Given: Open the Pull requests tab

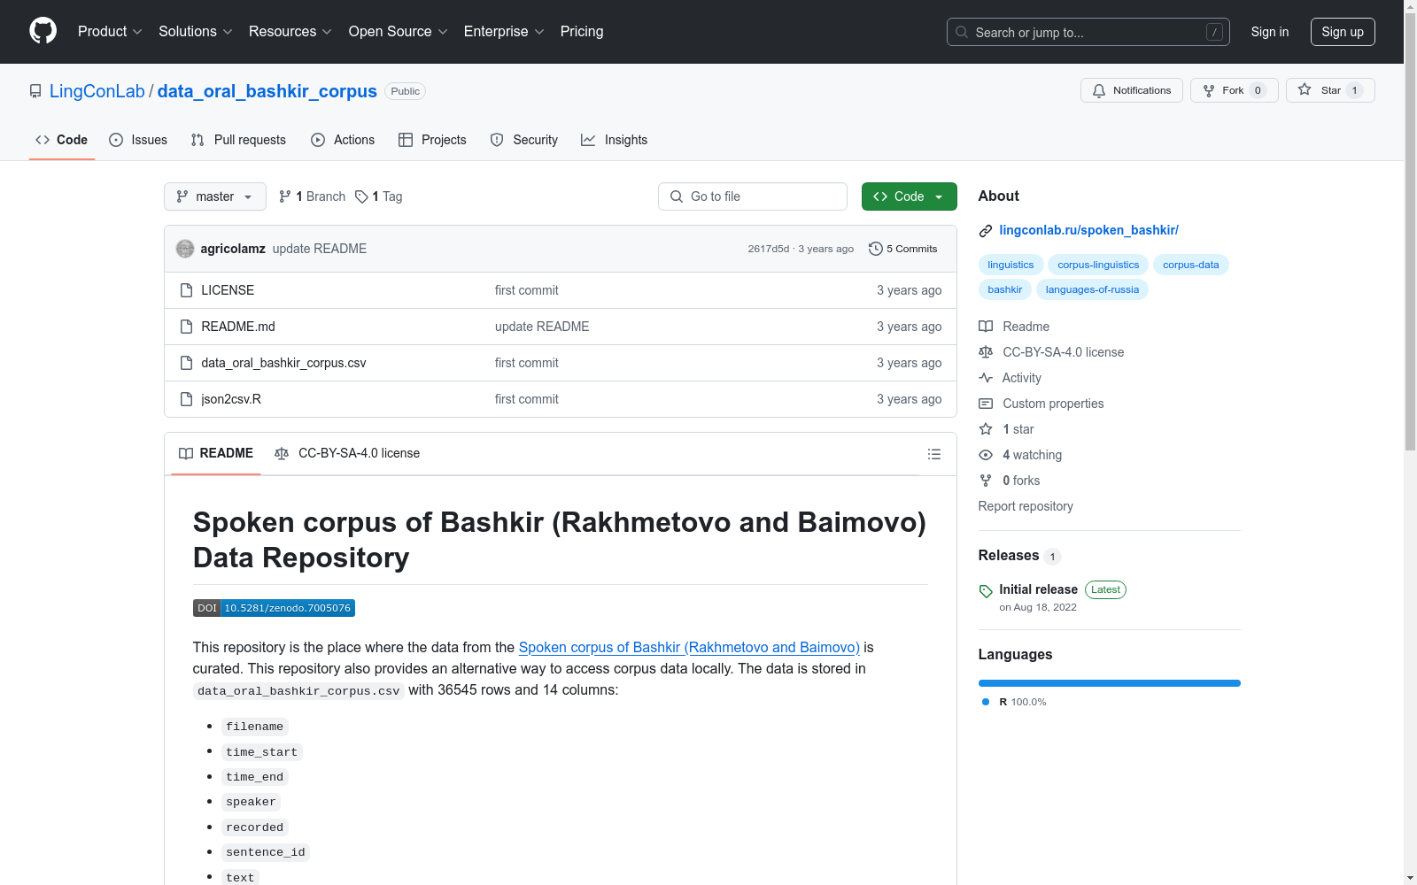Looking at the screenshot, I should (238, 140).
